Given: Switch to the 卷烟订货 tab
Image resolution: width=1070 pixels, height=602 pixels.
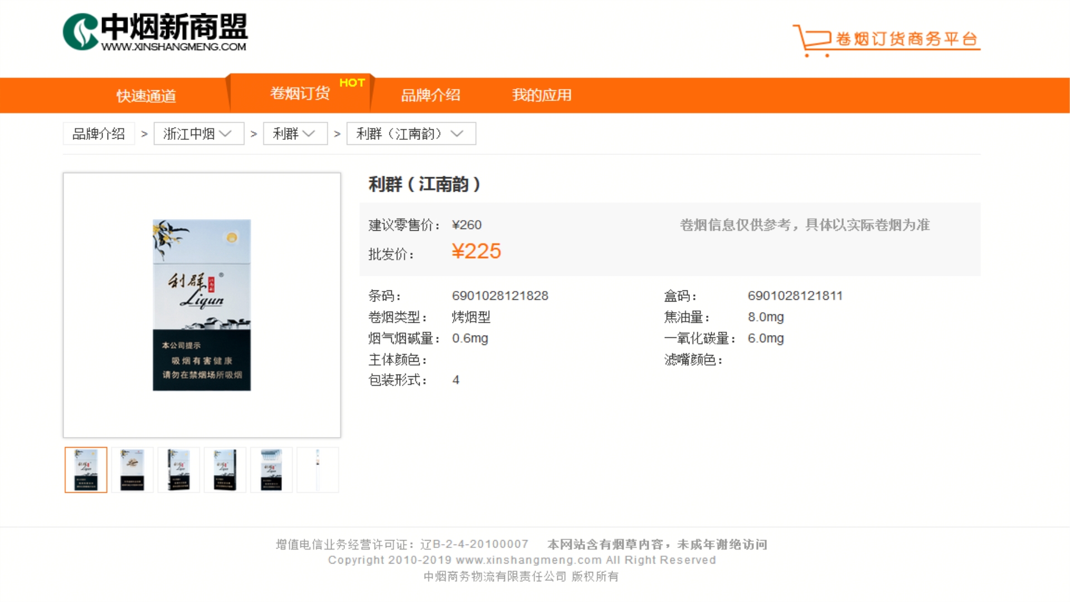Looking at the screenshot, I should click(x=300, y=93).
